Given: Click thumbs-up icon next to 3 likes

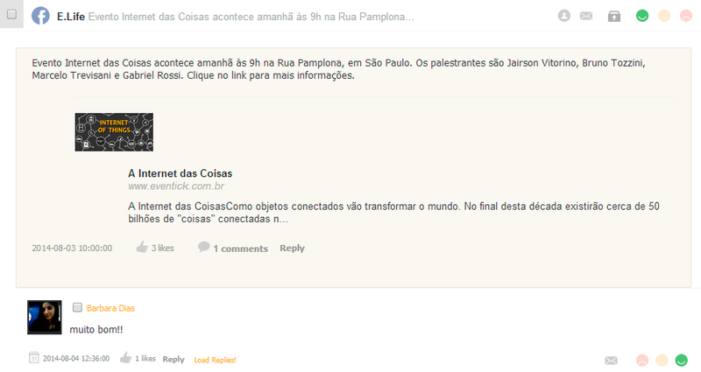Looking at the screenshot, I should pos(142,248).
